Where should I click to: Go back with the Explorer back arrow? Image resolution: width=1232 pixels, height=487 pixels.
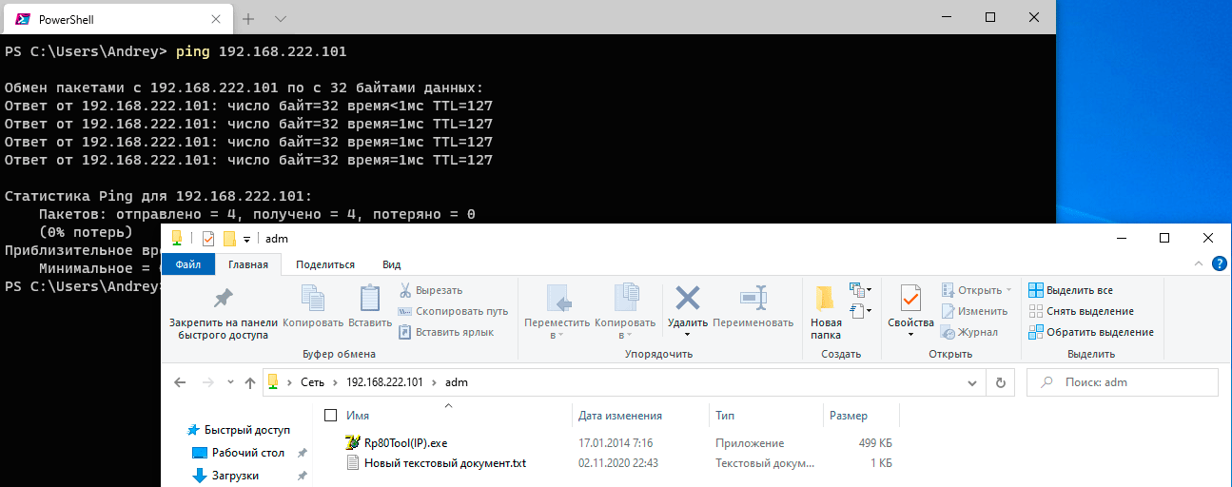click(x=180, y=382)
